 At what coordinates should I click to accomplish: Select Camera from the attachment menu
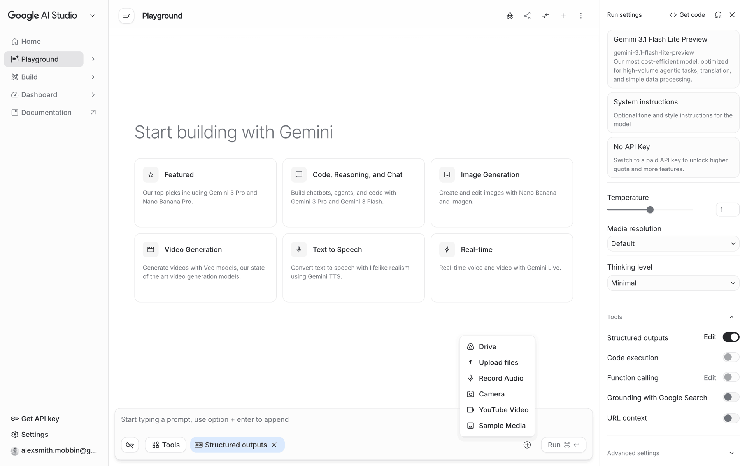(x=497, y=394)
